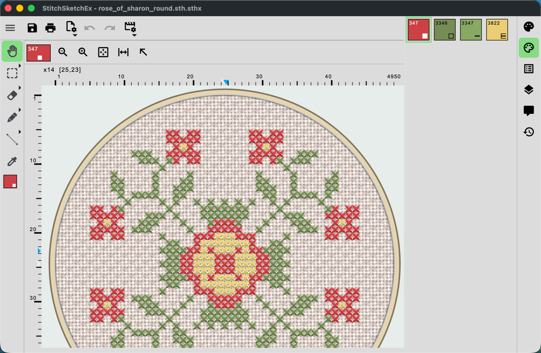Viewport: 541px width, 353px height.
Task: Open the hamburger main menu
Action: 11,28
